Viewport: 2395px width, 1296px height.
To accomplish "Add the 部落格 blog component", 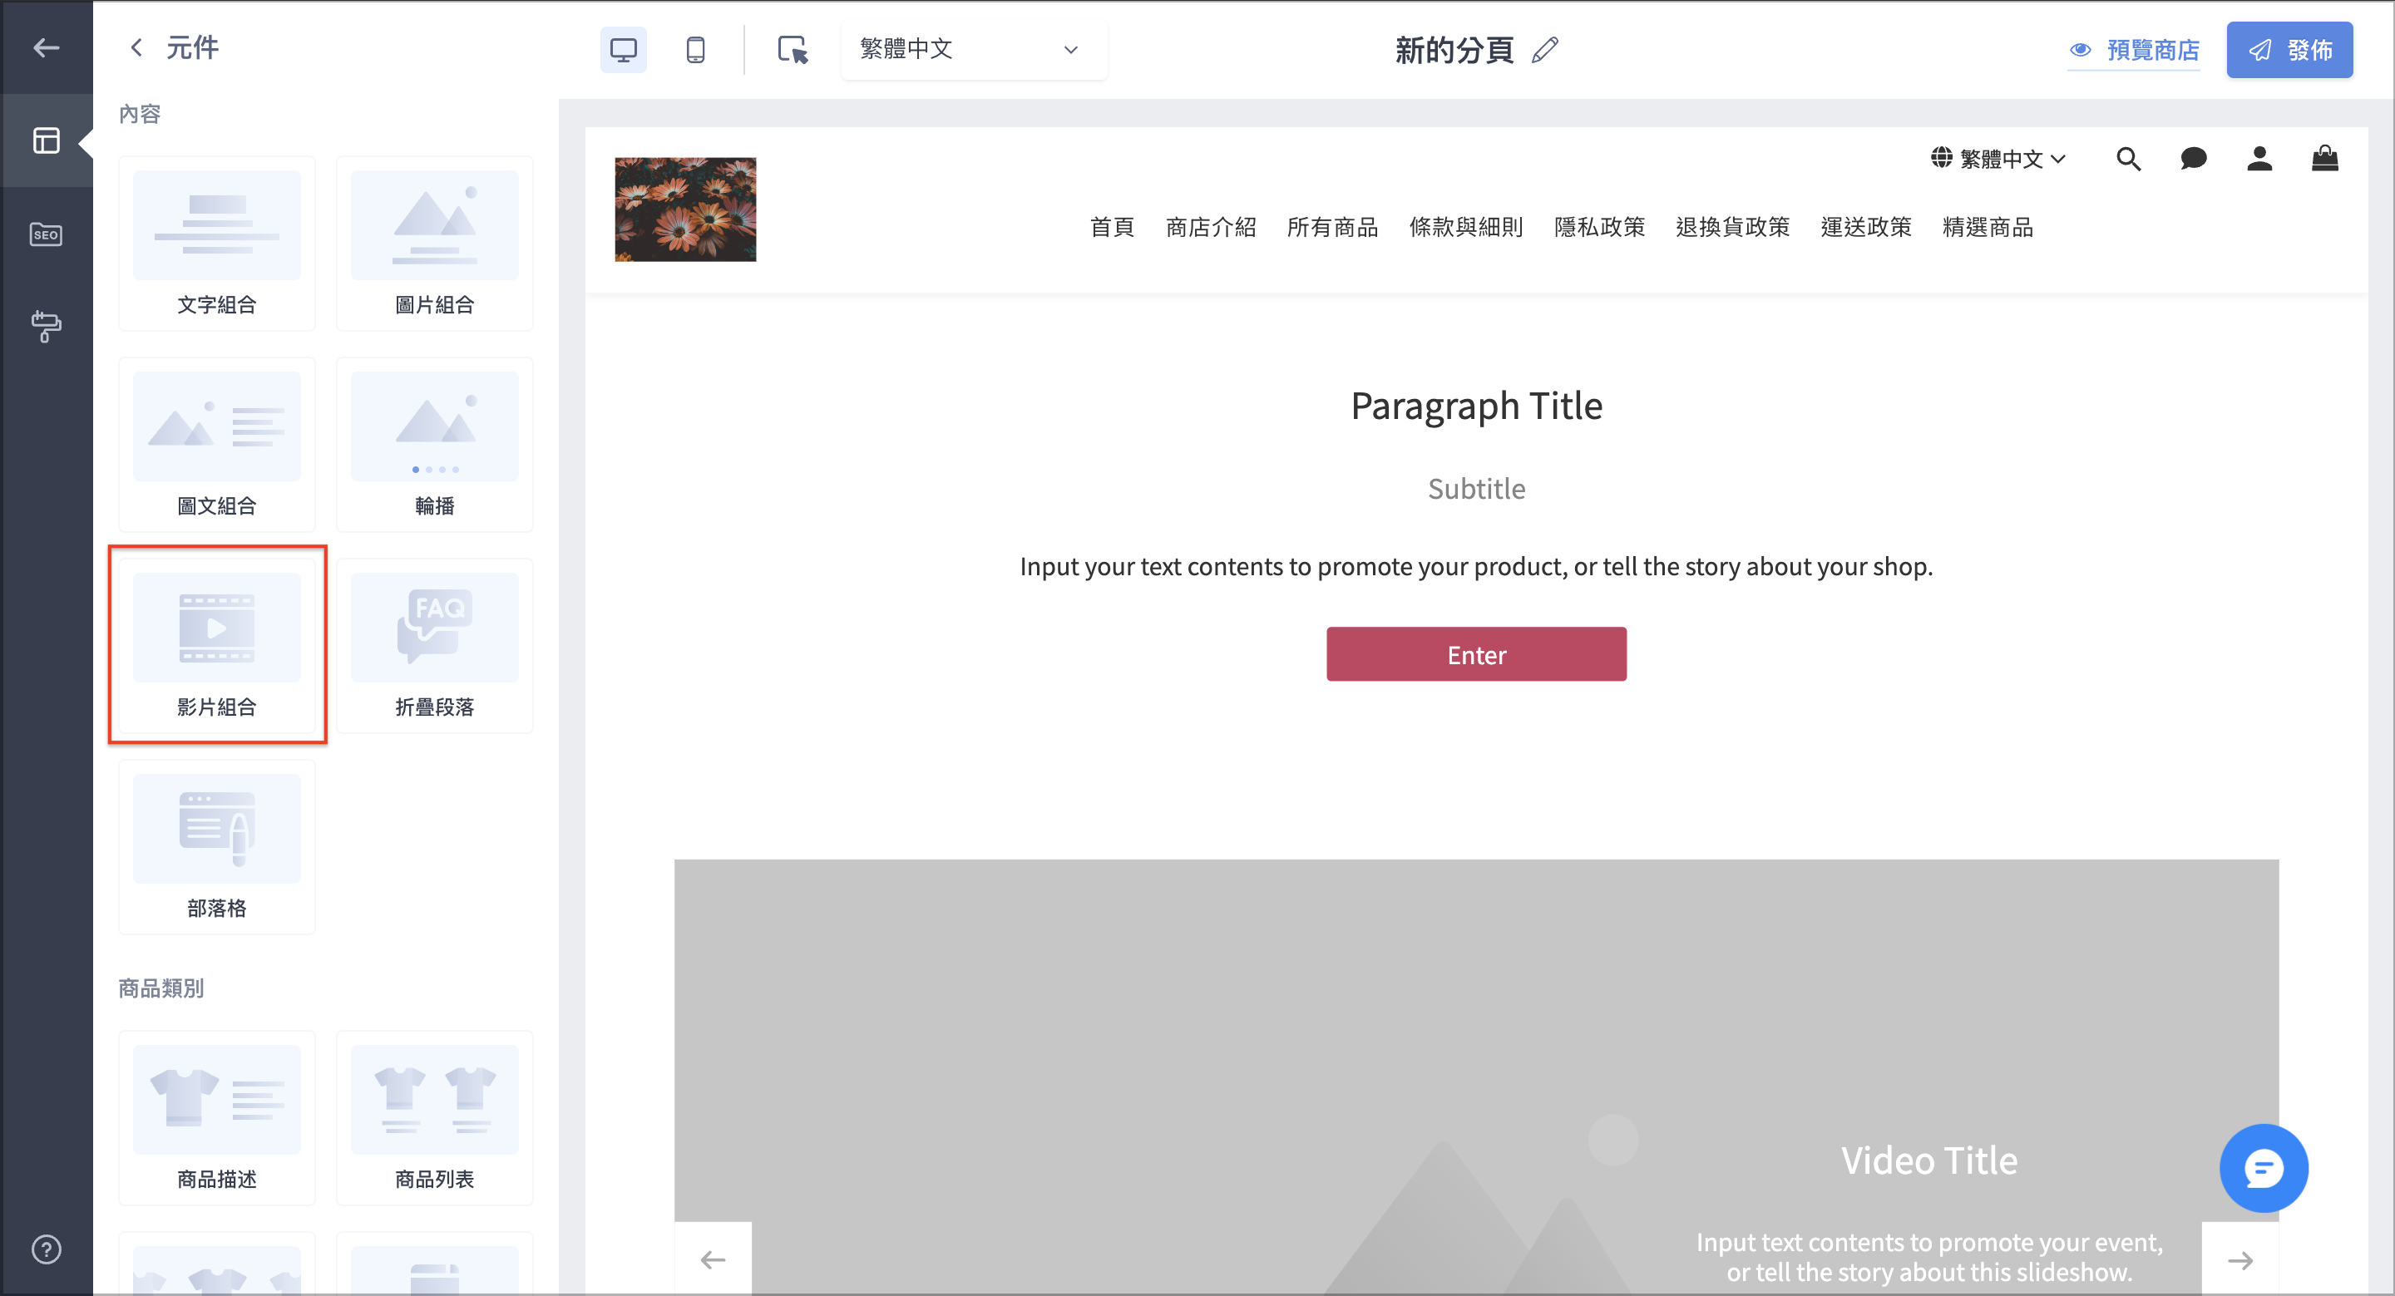I will [x=216, y=847].
